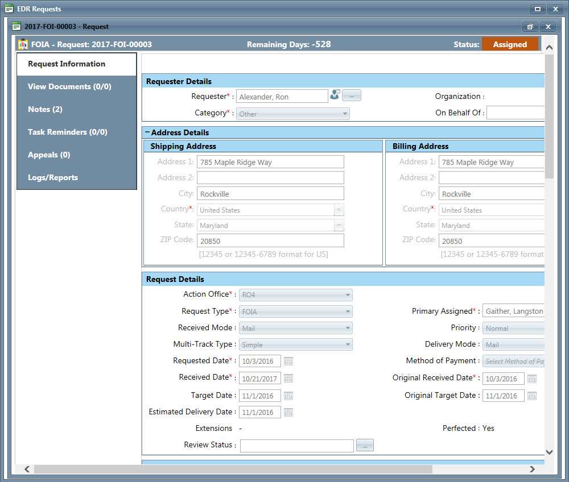Open calendar picker for Requested Date

tap(288, 361)
